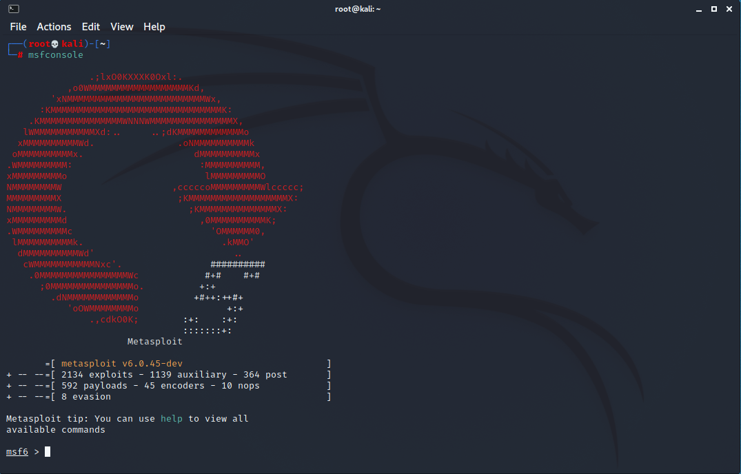Open the View menu
741x474 pixels.
(x=122, y=27)
